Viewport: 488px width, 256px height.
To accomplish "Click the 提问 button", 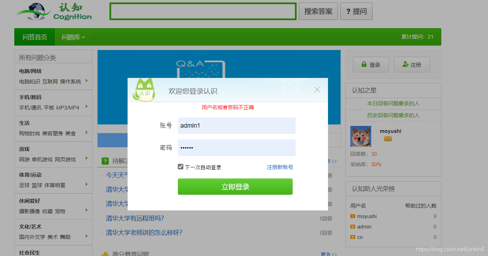I will (356, 11).
